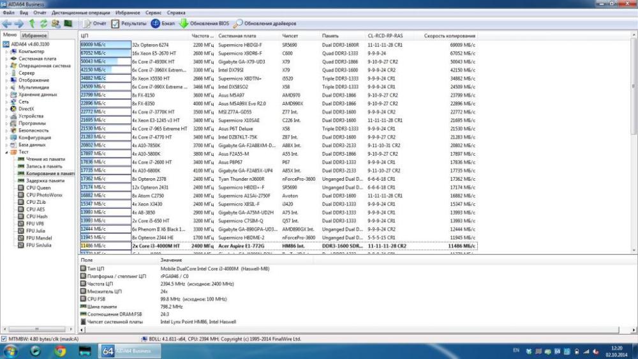The image size is (638, 359).
Task: Open the Отчёт menu in menu bar
Action: [40, 13]
